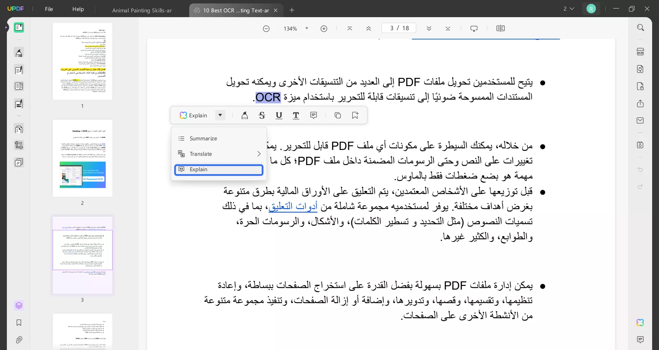Open the Organize Pages tool in sidebar
Image resolution: width=659 pixels, height=350 pixels.
[19, 86]
